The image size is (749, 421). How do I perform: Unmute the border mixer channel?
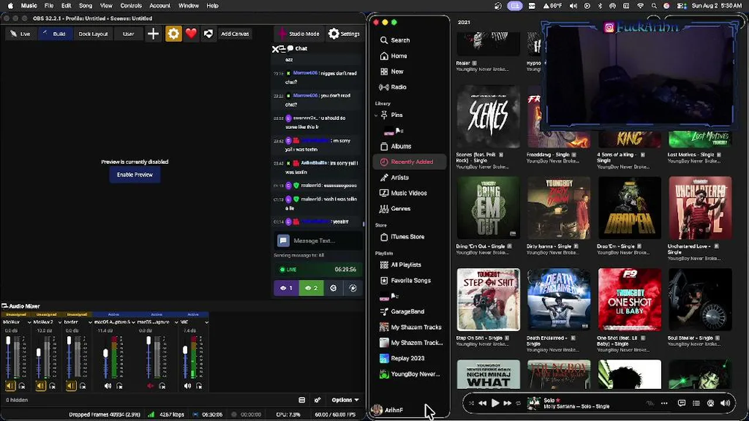[x=71, y=386]
